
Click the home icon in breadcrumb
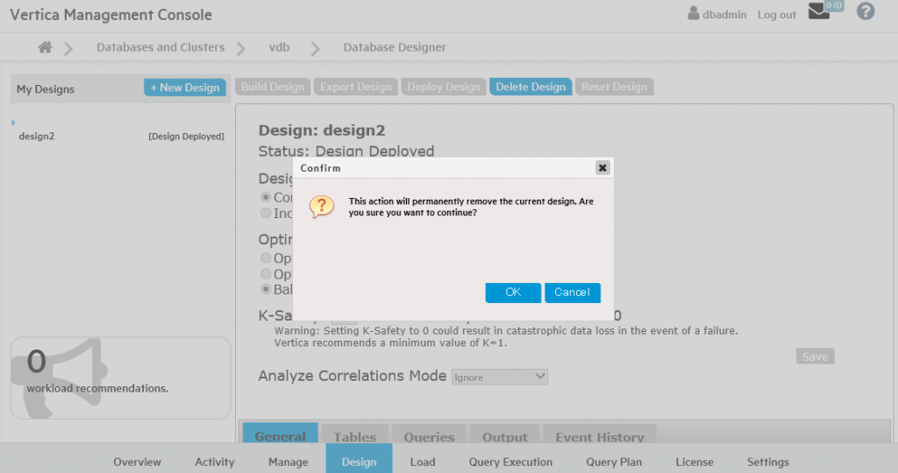tap(45, 47)
